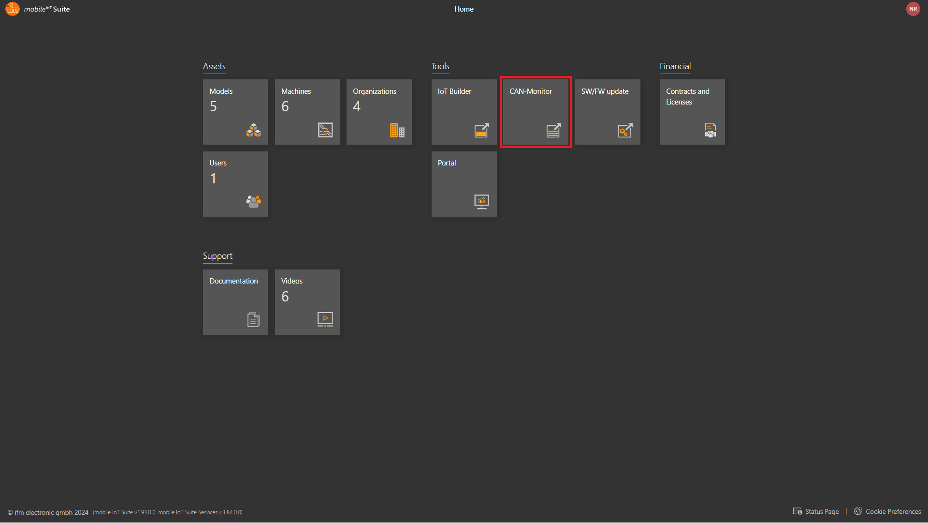The height and width of the screenshot is (523, 928).
Task: Click the Home page title
Action: click(x=464, y=9)
